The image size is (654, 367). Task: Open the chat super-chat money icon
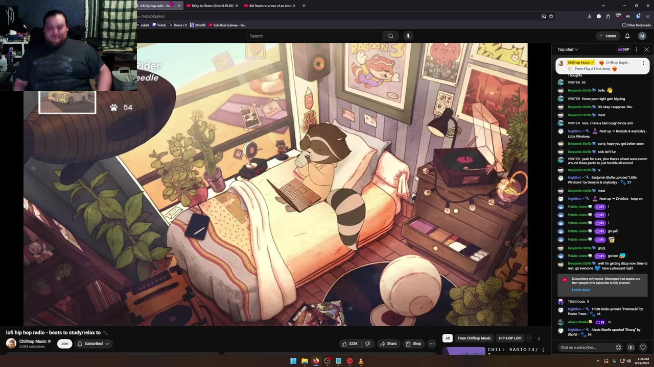[x=630, y=348]
